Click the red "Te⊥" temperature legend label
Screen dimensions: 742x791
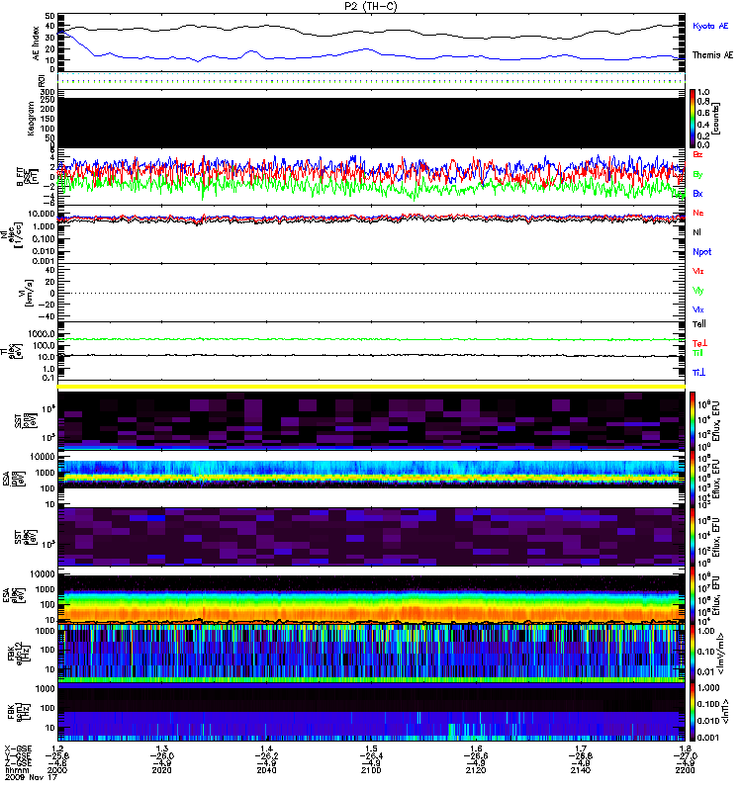(x=699, y=343)
